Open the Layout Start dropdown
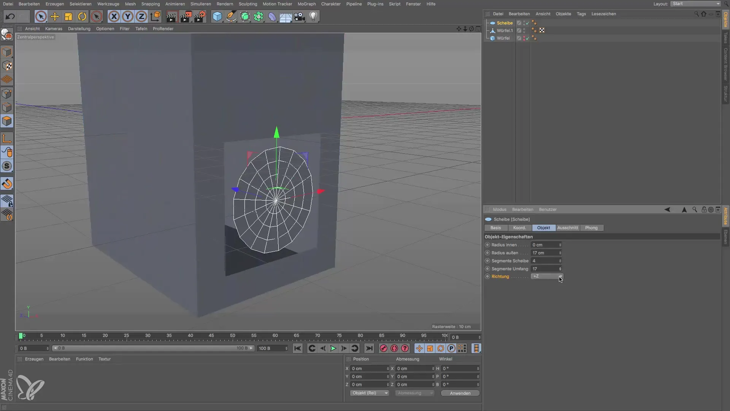The height and width of the screenshot is (411, 730). pyautogui.click(x=695, y=4)
